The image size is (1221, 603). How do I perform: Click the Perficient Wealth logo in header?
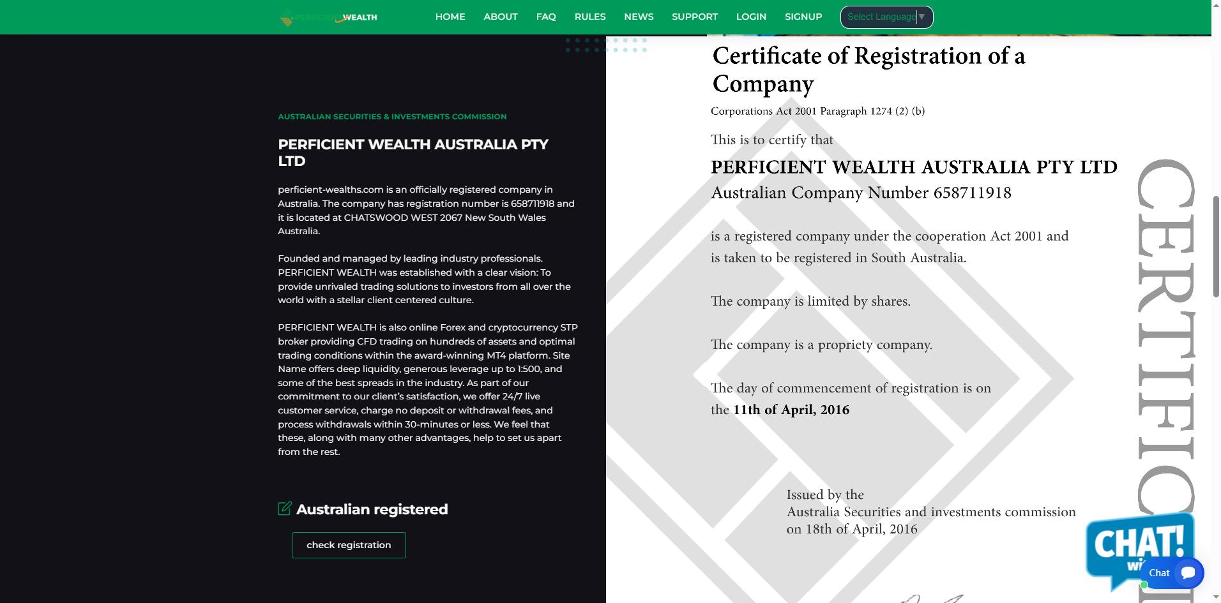click(328, 17)
